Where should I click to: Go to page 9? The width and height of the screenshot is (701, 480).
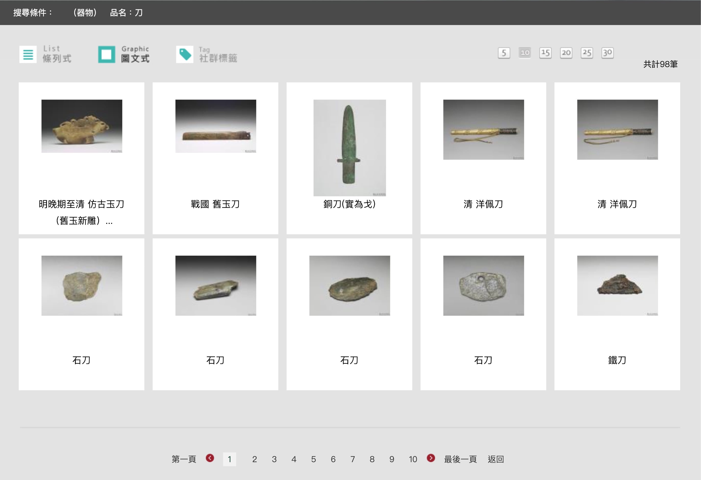[392, 459]
